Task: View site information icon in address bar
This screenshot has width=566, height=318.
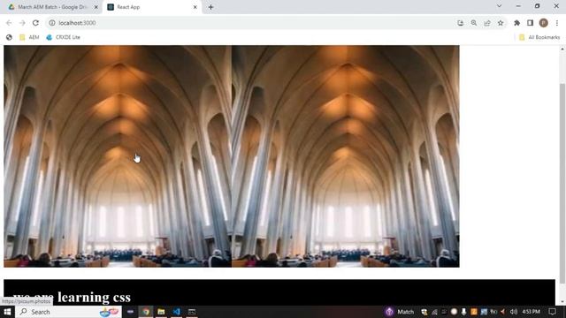Action: 52,23
